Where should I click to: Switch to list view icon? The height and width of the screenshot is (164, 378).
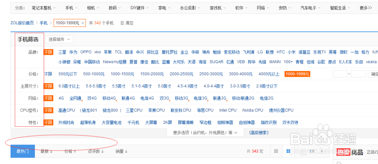(x=277, y=151)
